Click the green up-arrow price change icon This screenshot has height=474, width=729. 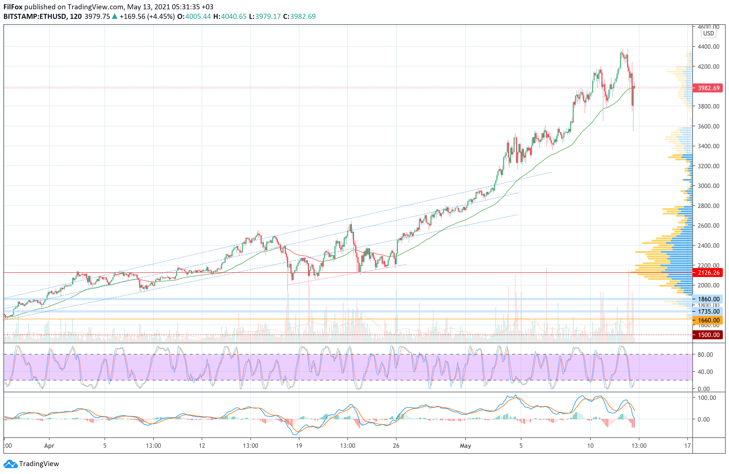pyautogui.click(x=115, y=17)
